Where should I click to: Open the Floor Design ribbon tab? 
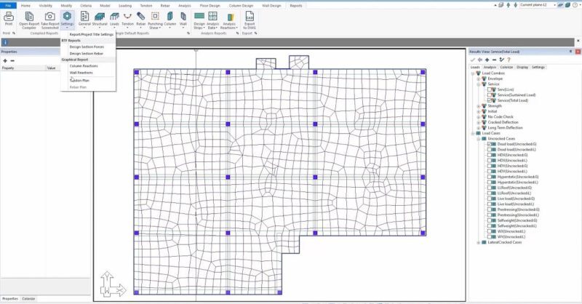click(210, 5)
